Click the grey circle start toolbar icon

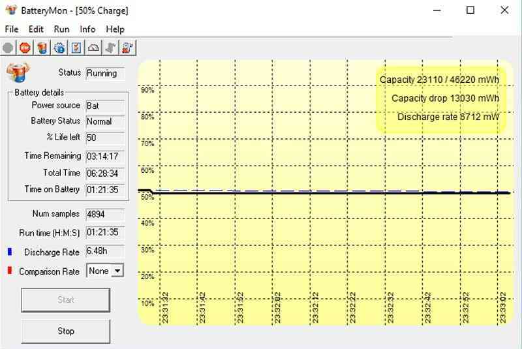pos(8,48)
